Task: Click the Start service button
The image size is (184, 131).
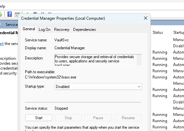Action: click(39, 118)
